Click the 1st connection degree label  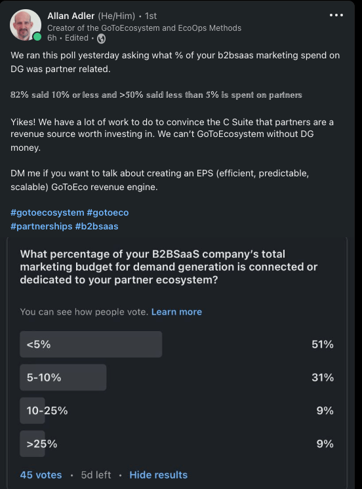point(151,16)
